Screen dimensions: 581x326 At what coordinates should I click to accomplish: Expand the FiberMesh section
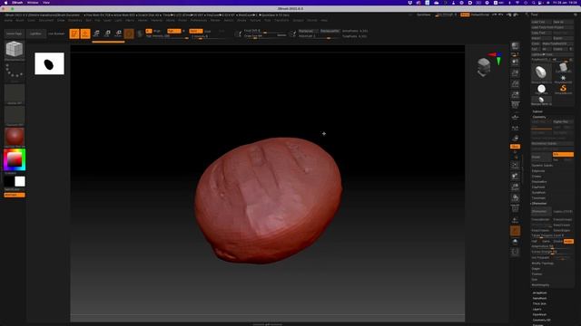pyautogui.click(x=539, y=314)
